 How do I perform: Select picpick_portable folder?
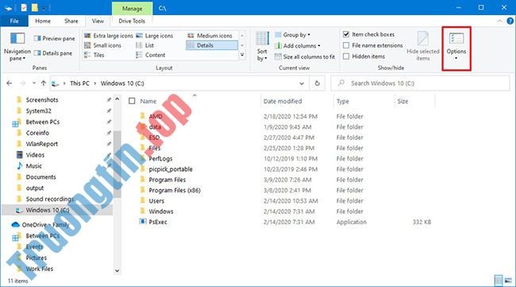coord(171,169)
